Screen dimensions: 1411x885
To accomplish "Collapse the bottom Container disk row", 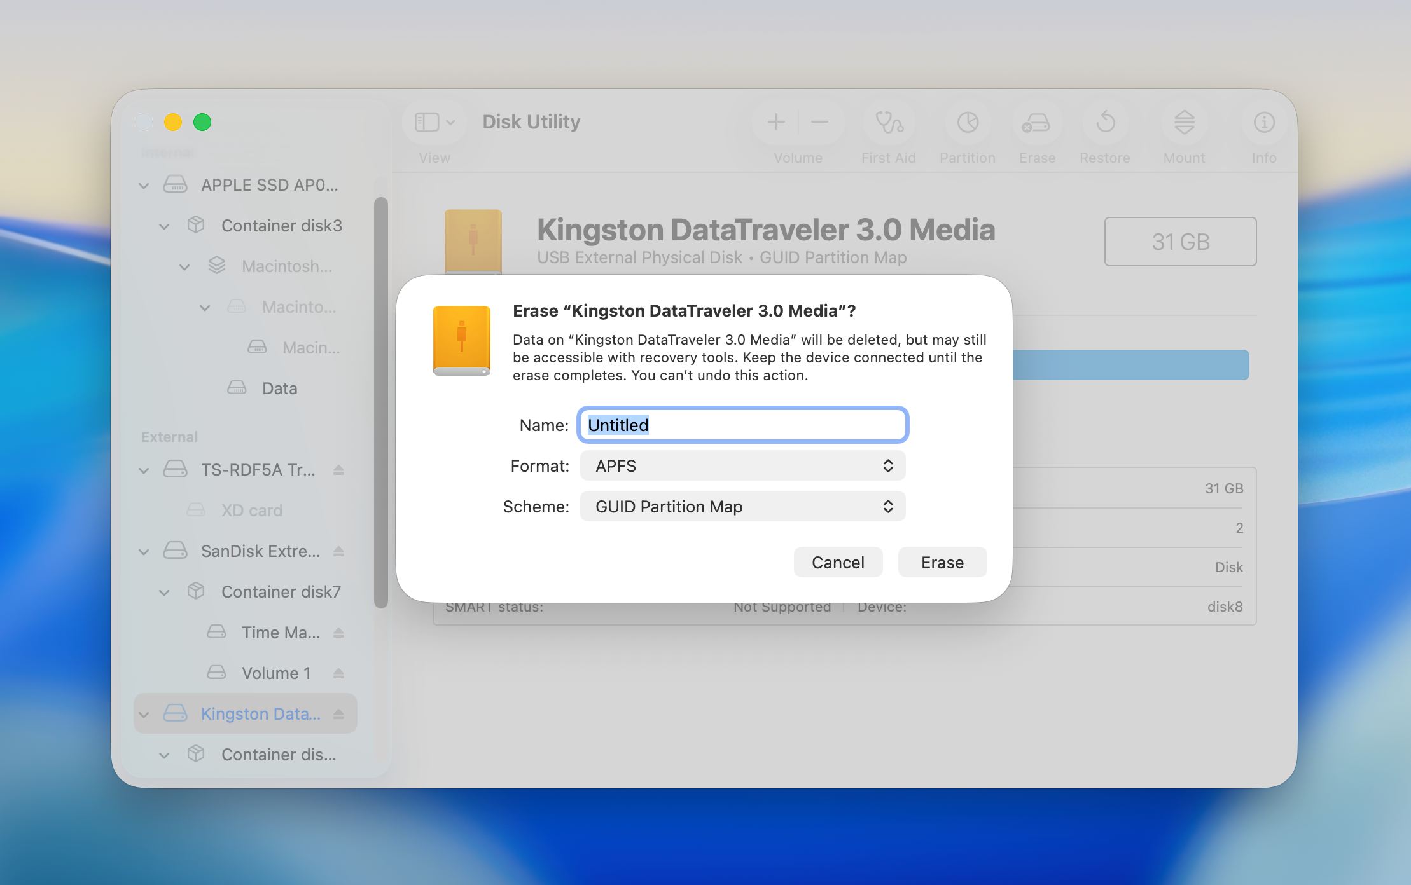I will 164,755.
